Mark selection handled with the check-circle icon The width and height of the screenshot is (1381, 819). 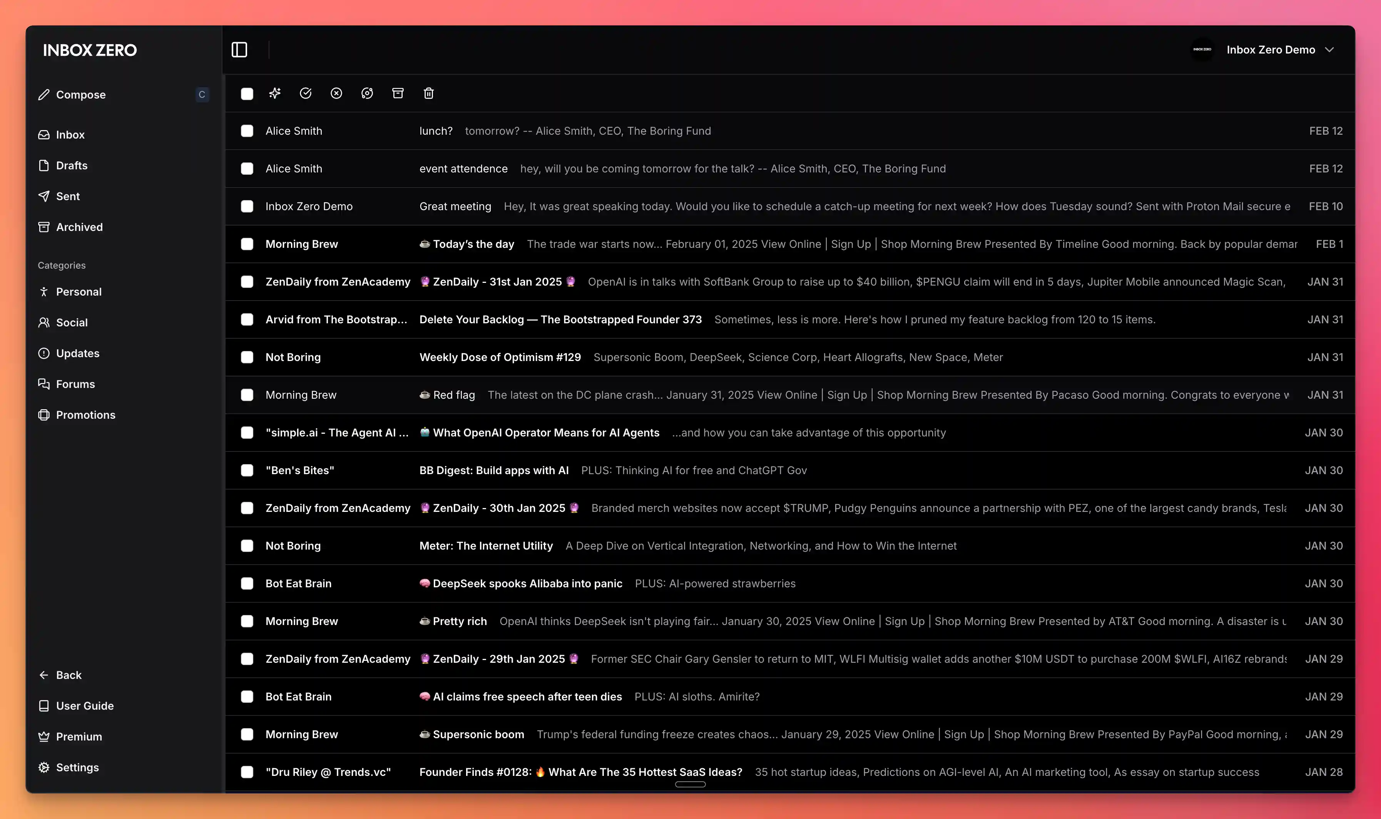click(306, 93)
